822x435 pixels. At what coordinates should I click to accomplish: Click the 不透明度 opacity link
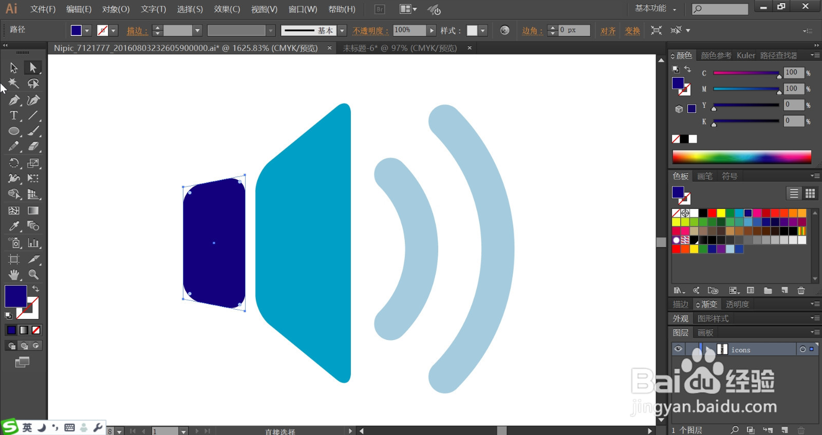(x=370, y=31)
